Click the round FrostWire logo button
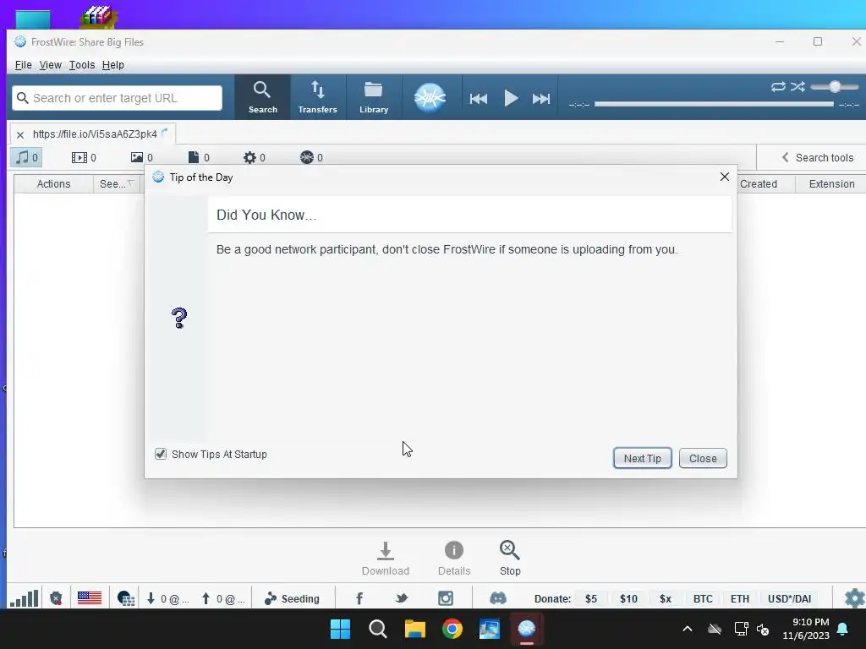The image size is (866, 649). click(430, 98)
